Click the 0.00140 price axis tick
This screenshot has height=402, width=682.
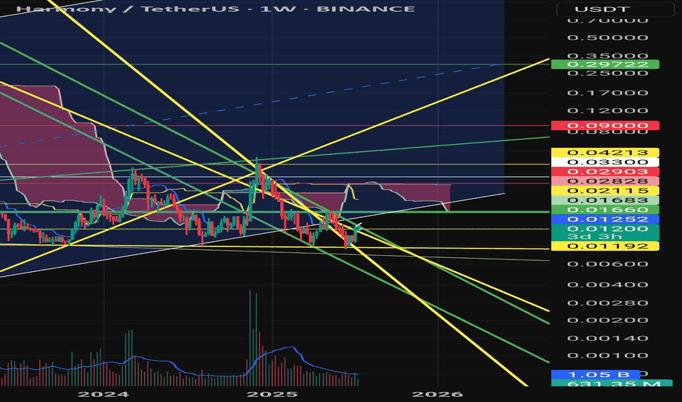coord(607,338)
